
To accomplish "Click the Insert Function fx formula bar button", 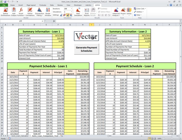I will [x=54, y=21].
